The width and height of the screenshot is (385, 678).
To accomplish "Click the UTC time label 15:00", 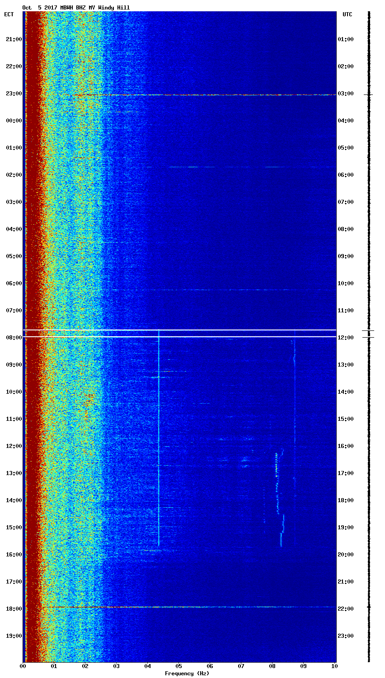I will click(346, 419).
